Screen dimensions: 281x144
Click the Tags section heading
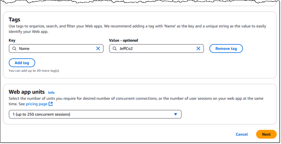tap(14, 19)
